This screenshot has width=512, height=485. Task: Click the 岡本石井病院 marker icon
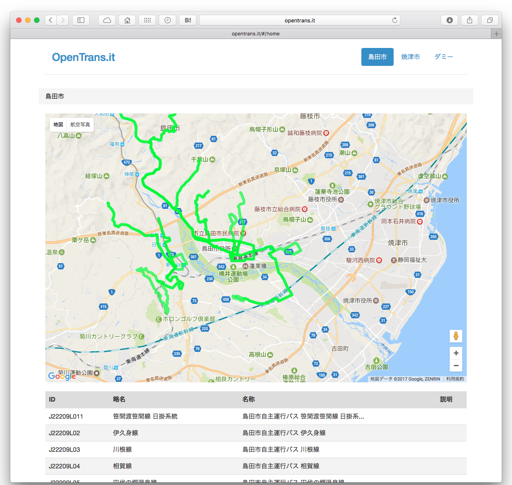coord(420,221)
